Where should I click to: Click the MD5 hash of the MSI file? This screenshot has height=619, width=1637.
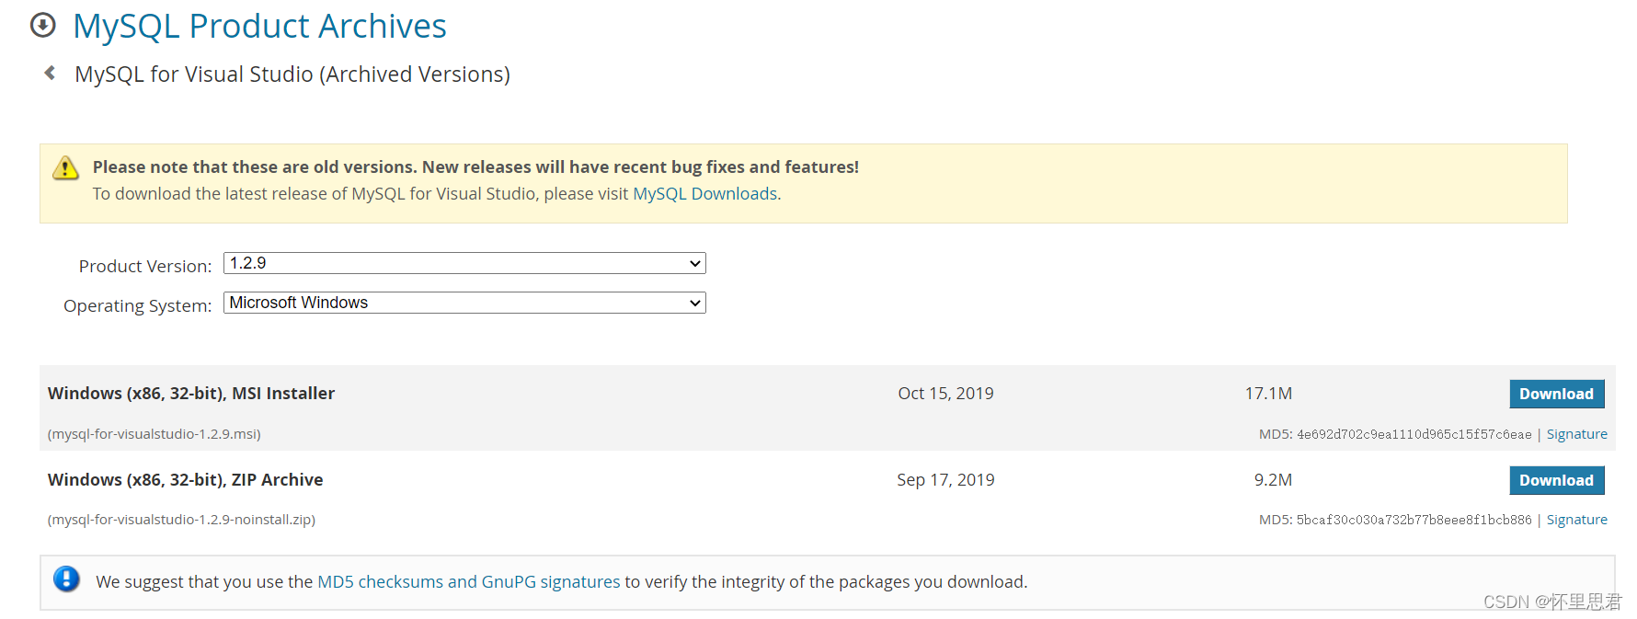(1414, 435)
